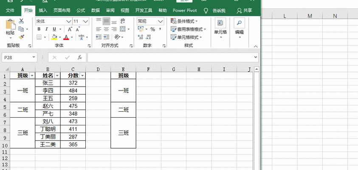Viewport: 358px width, 170px height.
Task: Toggle middle vertical alignment
Action: point(107,21)
